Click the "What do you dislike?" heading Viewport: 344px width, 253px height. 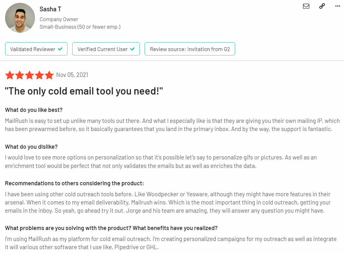[x=31, y=147]
